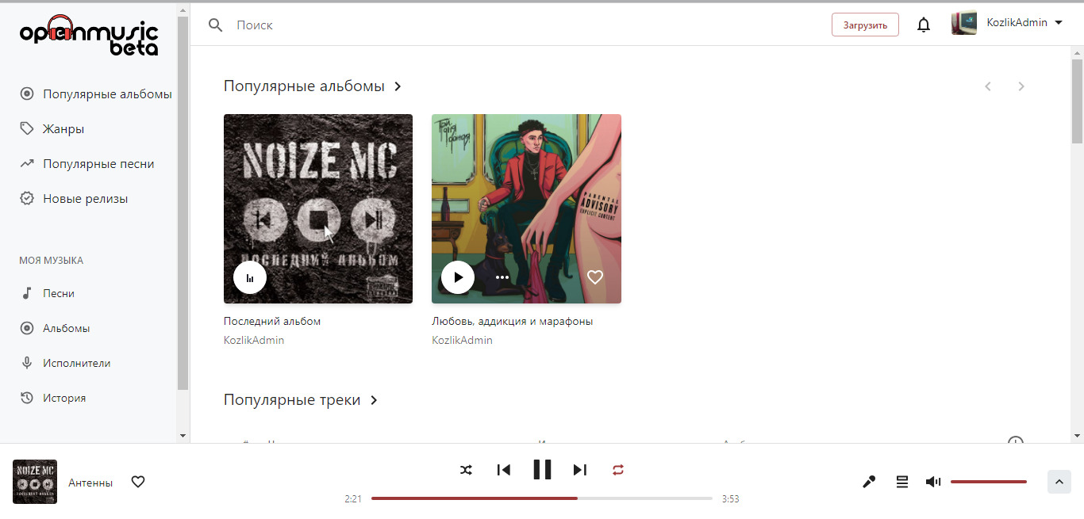Click the trending arrow icon beside Популярные песни
Screen dimensions: 1084x519
(x=27, y=164)
